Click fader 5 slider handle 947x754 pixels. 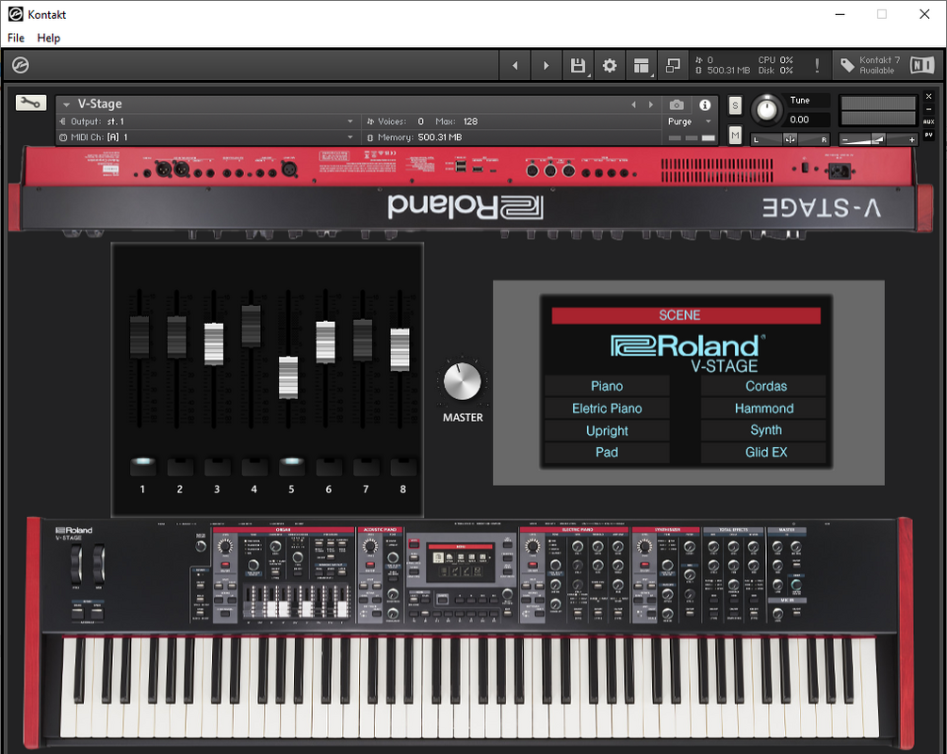[x=288, y=377]
